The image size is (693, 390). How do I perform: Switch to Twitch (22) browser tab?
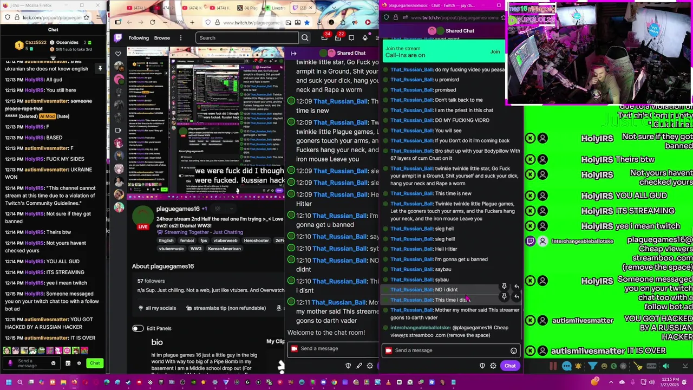point(303,8)
